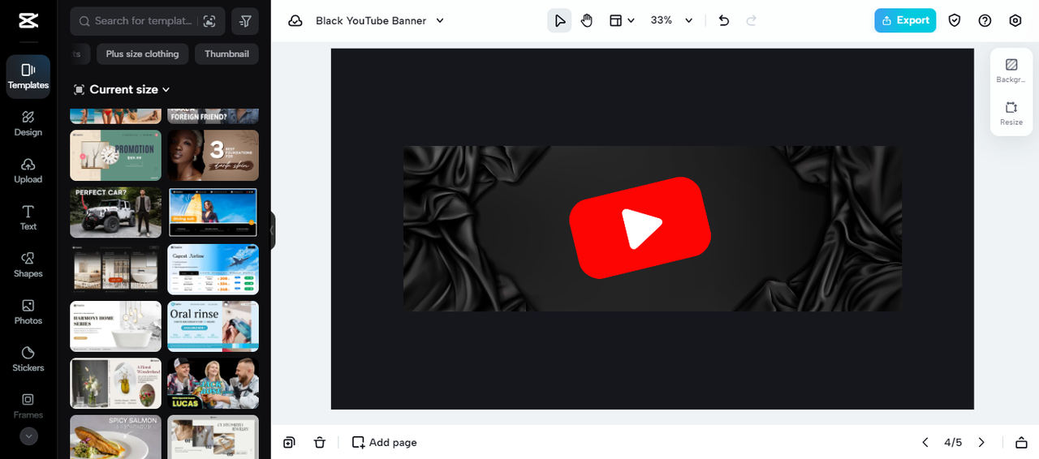Duplicate the current page
The width and height of the screenshot is (1039, 459).
point(289,442)
